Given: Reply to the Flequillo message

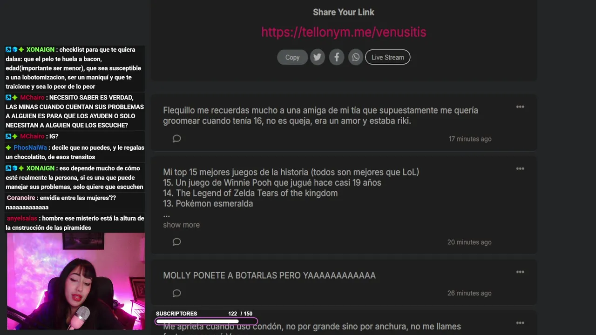Looking at the screenshot, I should pyautogui.click(x=176, y=139).
